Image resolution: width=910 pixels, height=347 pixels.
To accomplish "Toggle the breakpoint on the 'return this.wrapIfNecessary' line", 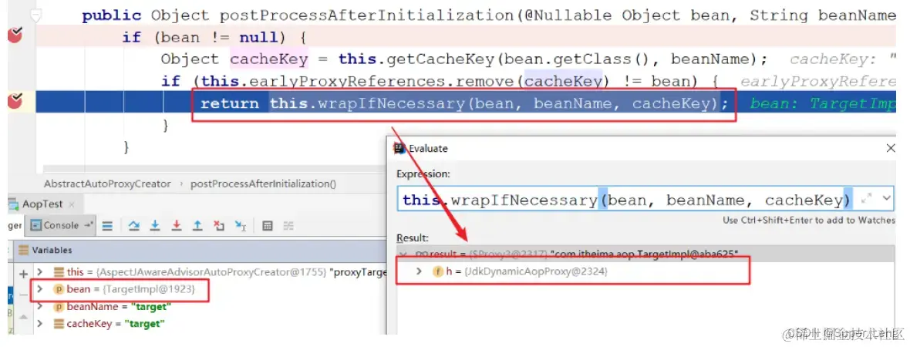I will (x=15, y=103).
